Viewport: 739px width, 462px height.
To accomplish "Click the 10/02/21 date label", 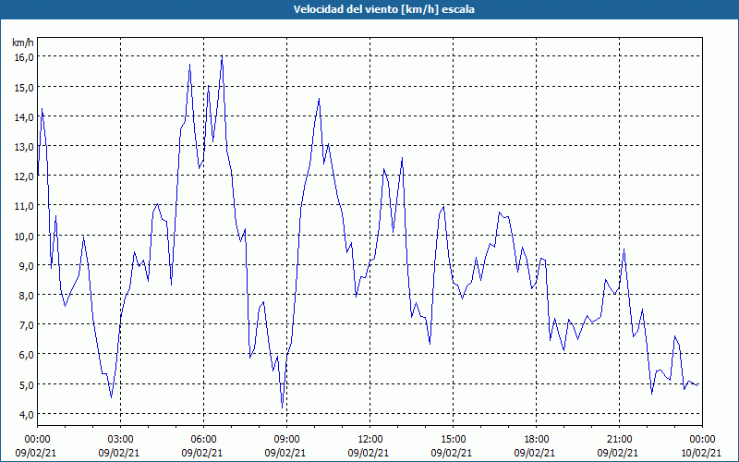I will point(701,453).
